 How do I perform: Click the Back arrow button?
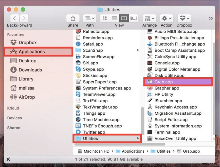14,18
